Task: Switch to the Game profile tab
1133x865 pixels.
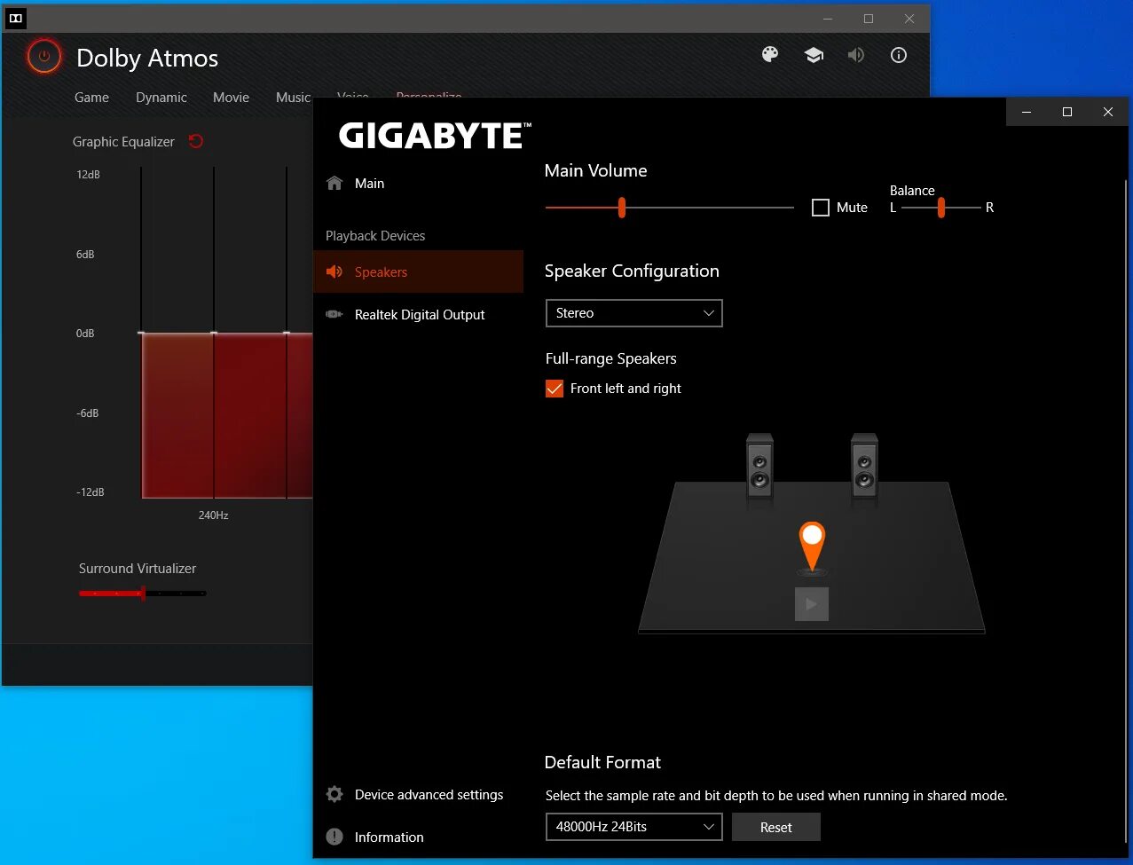Action: 91,98
